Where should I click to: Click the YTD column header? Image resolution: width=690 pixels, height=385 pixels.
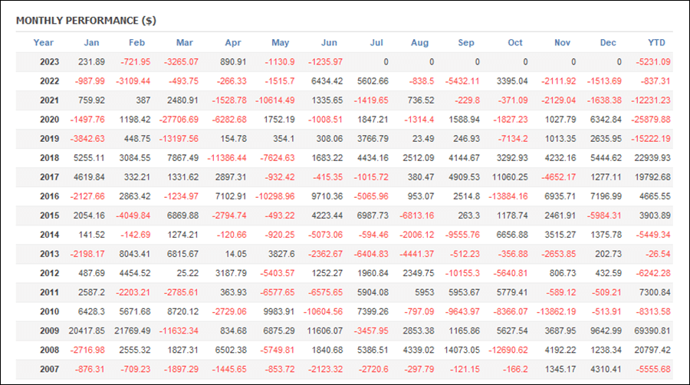pyautogui.click(x=656, y=43)
